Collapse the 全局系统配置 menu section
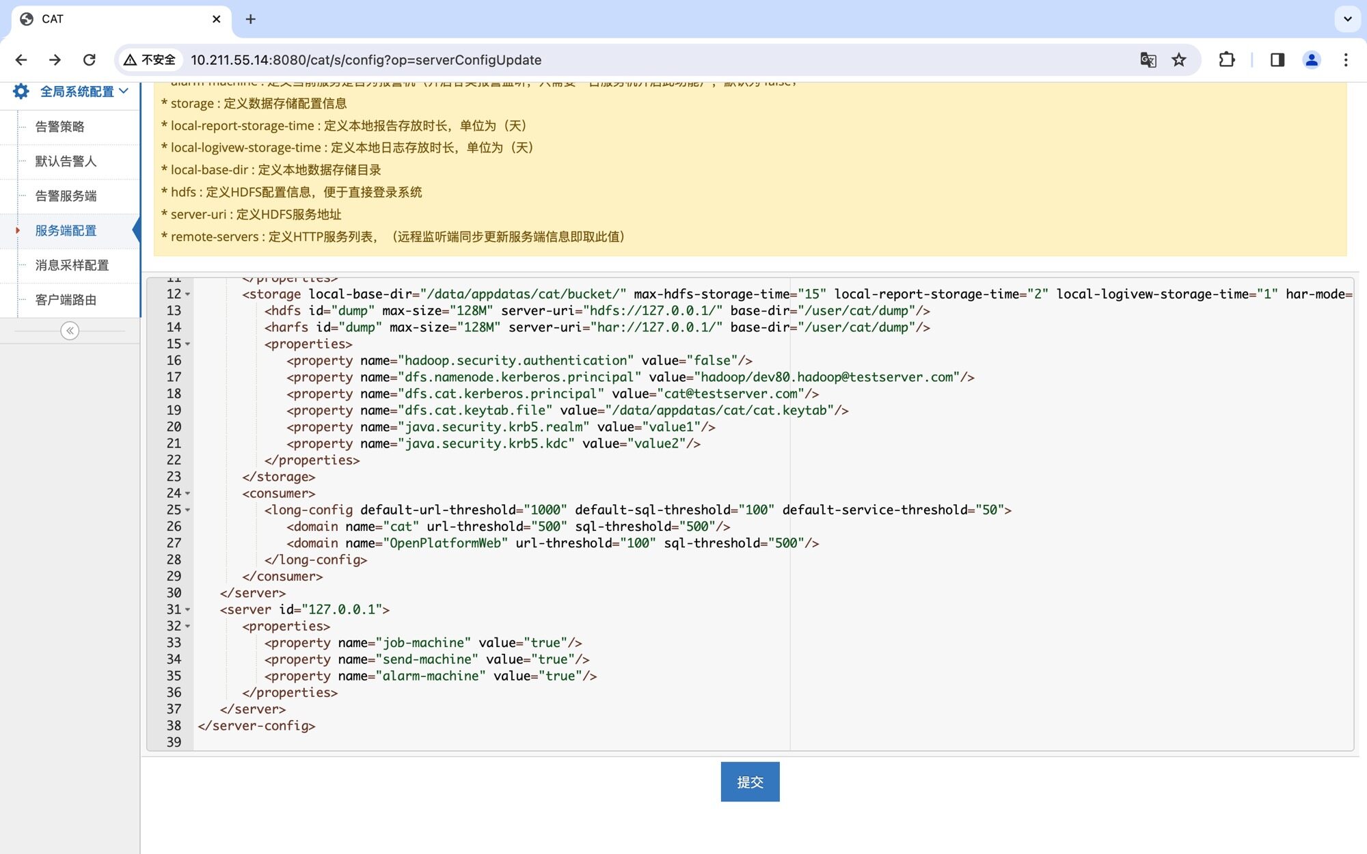This screenshot has height=854, width=1367. click(77, 92)
